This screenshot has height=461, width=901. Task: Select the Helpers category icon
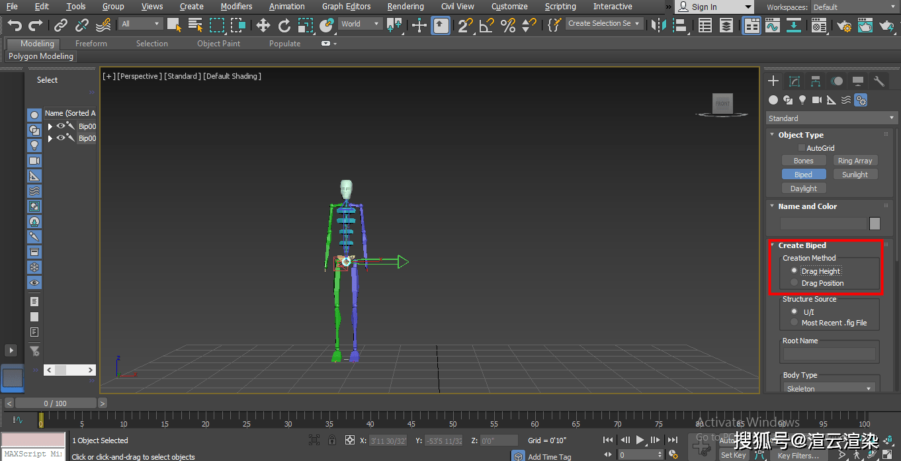click(832, 100)
